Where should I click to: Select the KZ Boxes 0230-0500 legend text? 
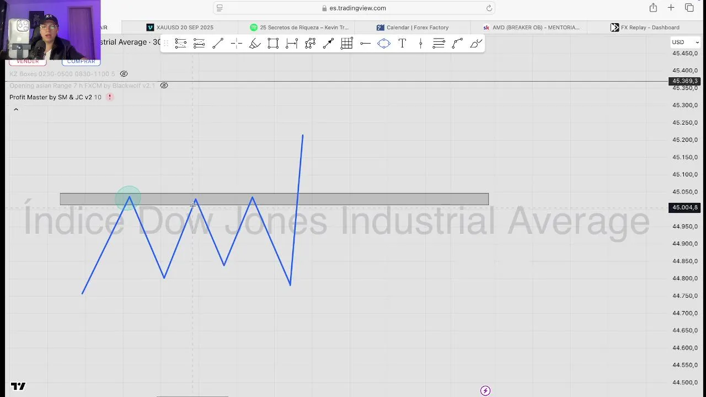62,74
